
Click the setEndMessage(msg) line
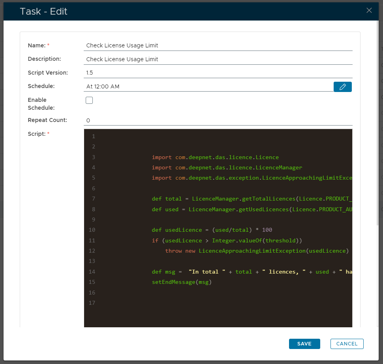(182, 282)
